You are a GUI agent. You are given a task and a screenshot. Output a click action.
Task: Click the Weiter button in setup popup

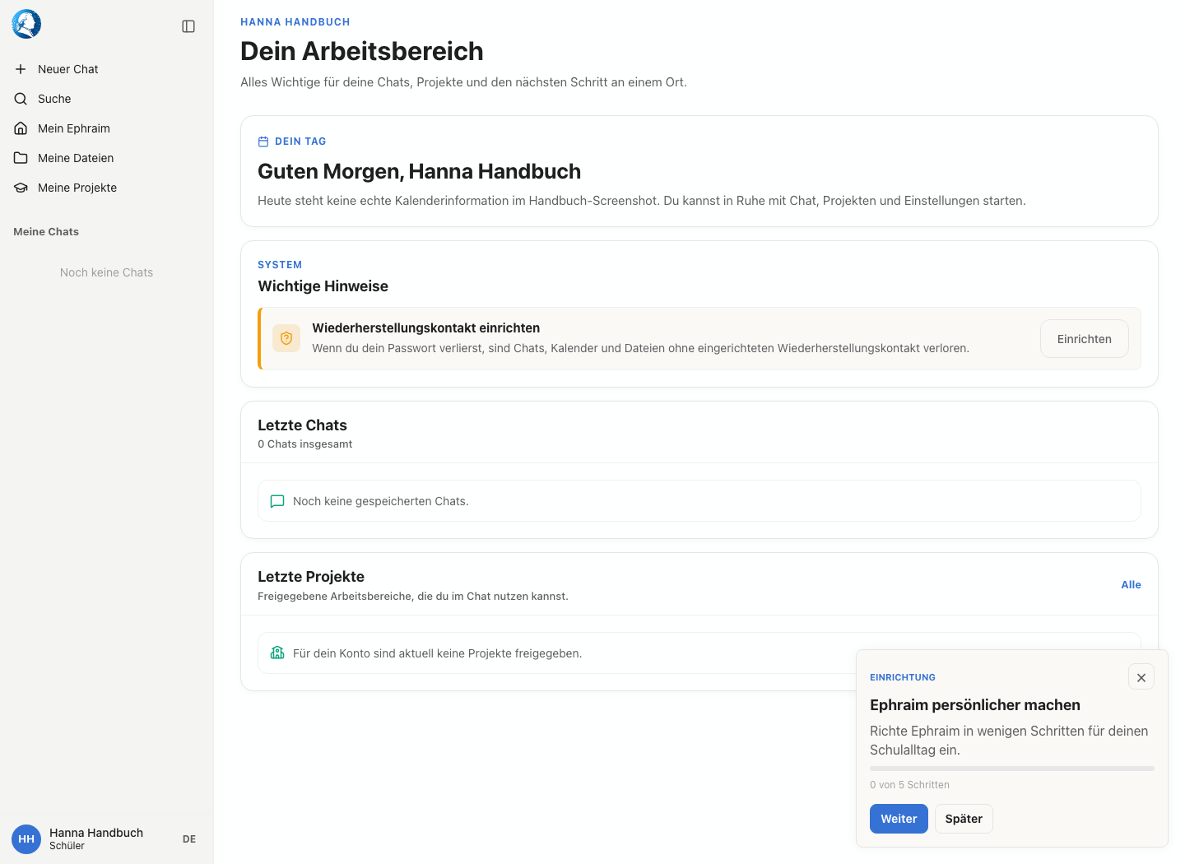(899, 819)
